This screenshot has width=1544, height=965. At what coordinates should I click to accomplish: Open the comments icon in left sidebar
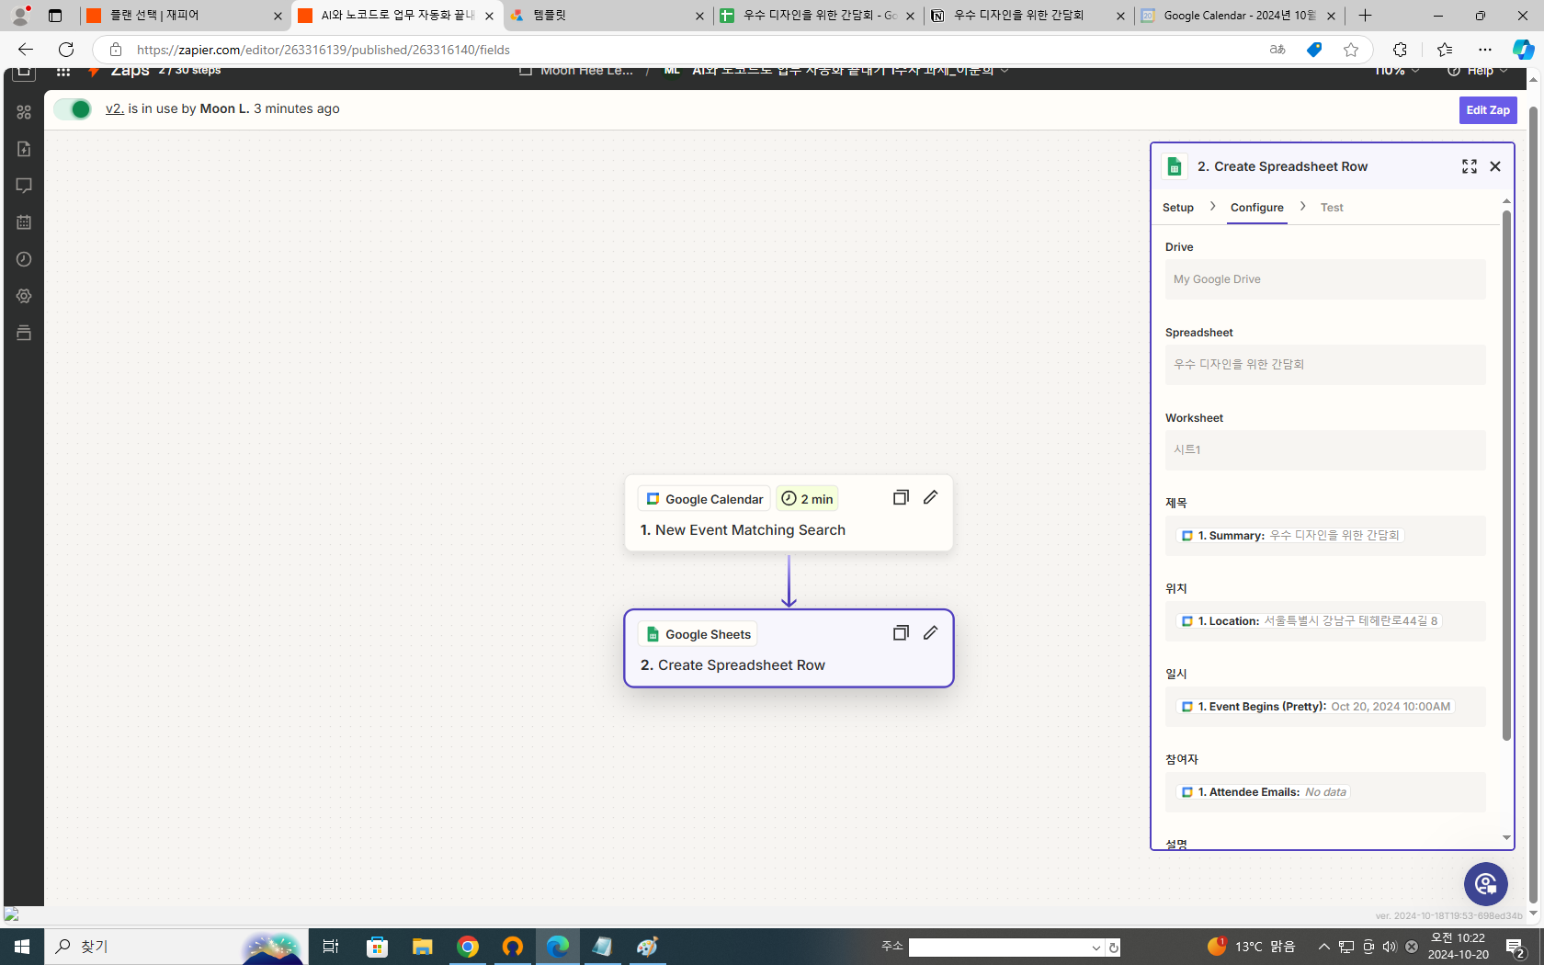24,186
